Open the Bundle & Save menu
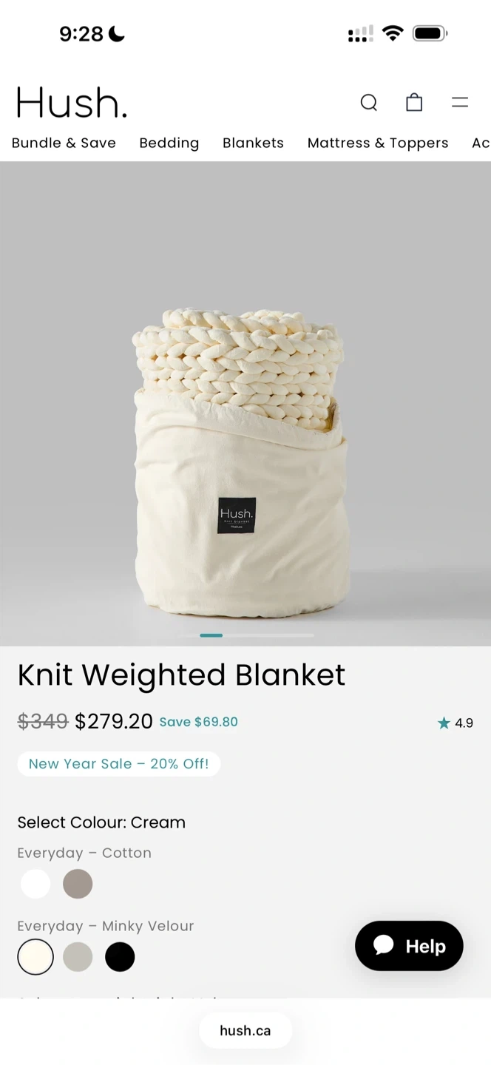 pos(64,143)
